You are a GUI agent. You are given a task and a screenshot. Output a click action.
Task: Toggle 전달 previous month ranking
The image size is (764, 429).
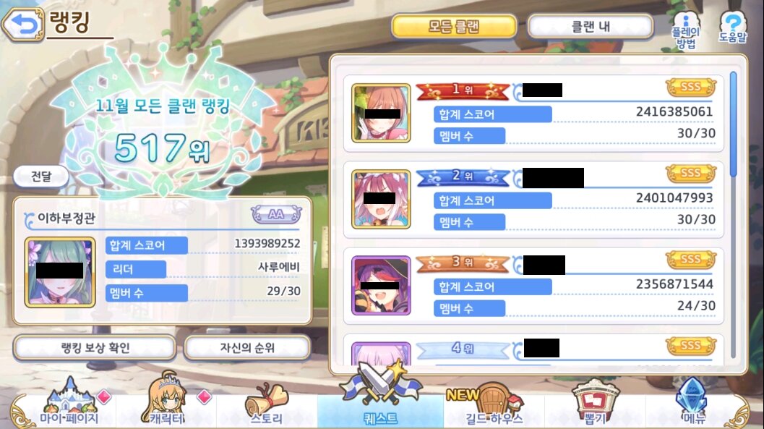click(x=41, y=176)
